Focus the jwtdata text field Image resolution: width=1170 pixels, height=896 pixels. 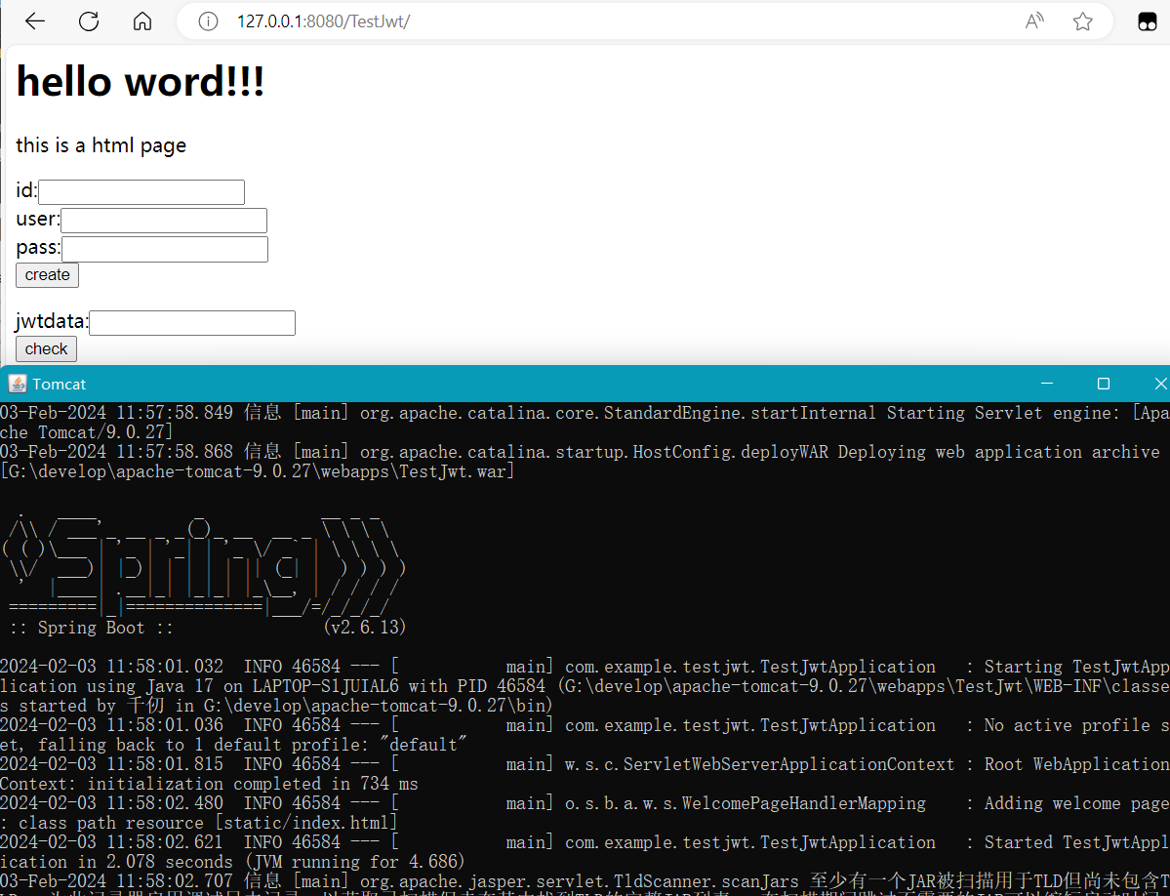tap(191, 323)
